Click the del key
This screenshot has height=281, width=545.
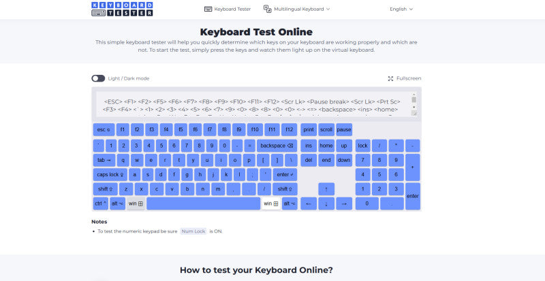click(309, 160)
